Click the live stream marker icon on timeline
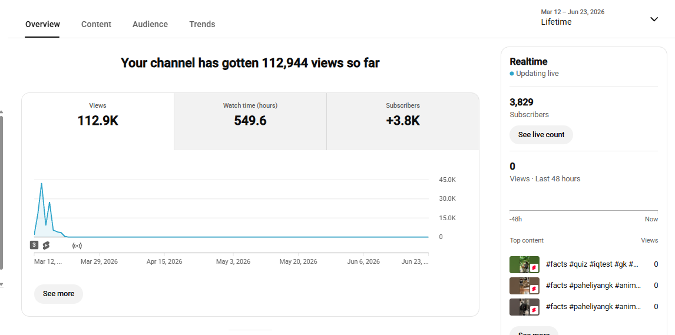 coord(77,246)
